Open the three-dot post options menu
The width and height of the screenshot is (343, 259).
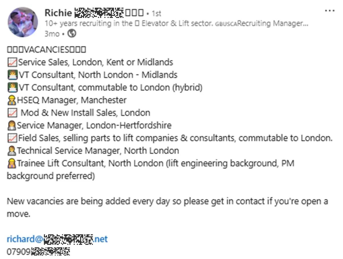tap(330, 11)
